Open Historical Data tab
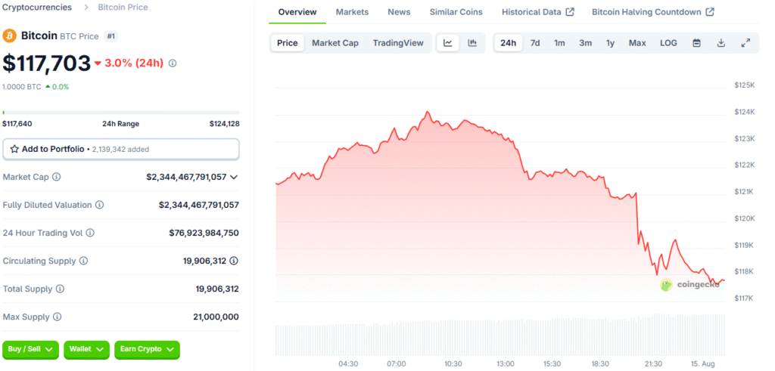This screenshot has height=371, width=775. click(538, 12)
